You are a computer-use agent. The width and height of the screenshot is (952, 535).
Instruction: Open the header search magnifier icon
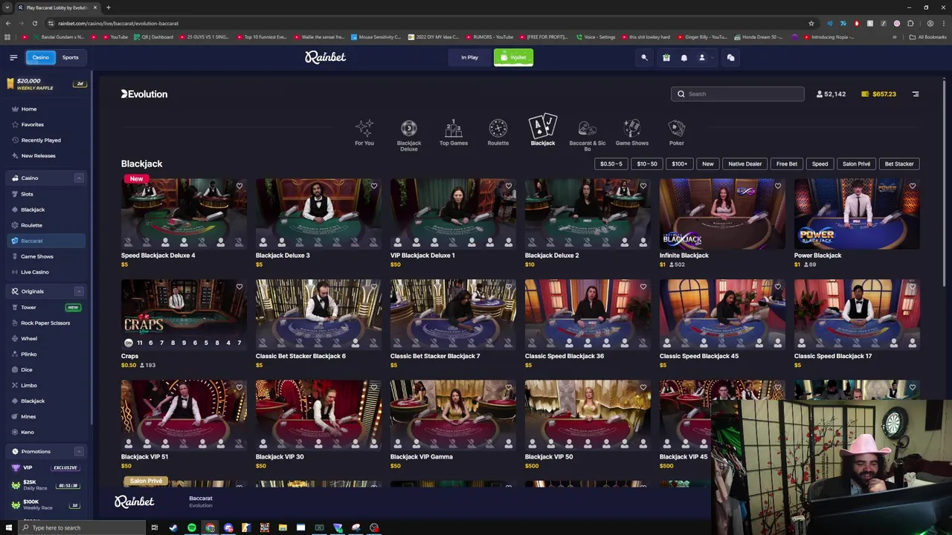coord(645,57)
